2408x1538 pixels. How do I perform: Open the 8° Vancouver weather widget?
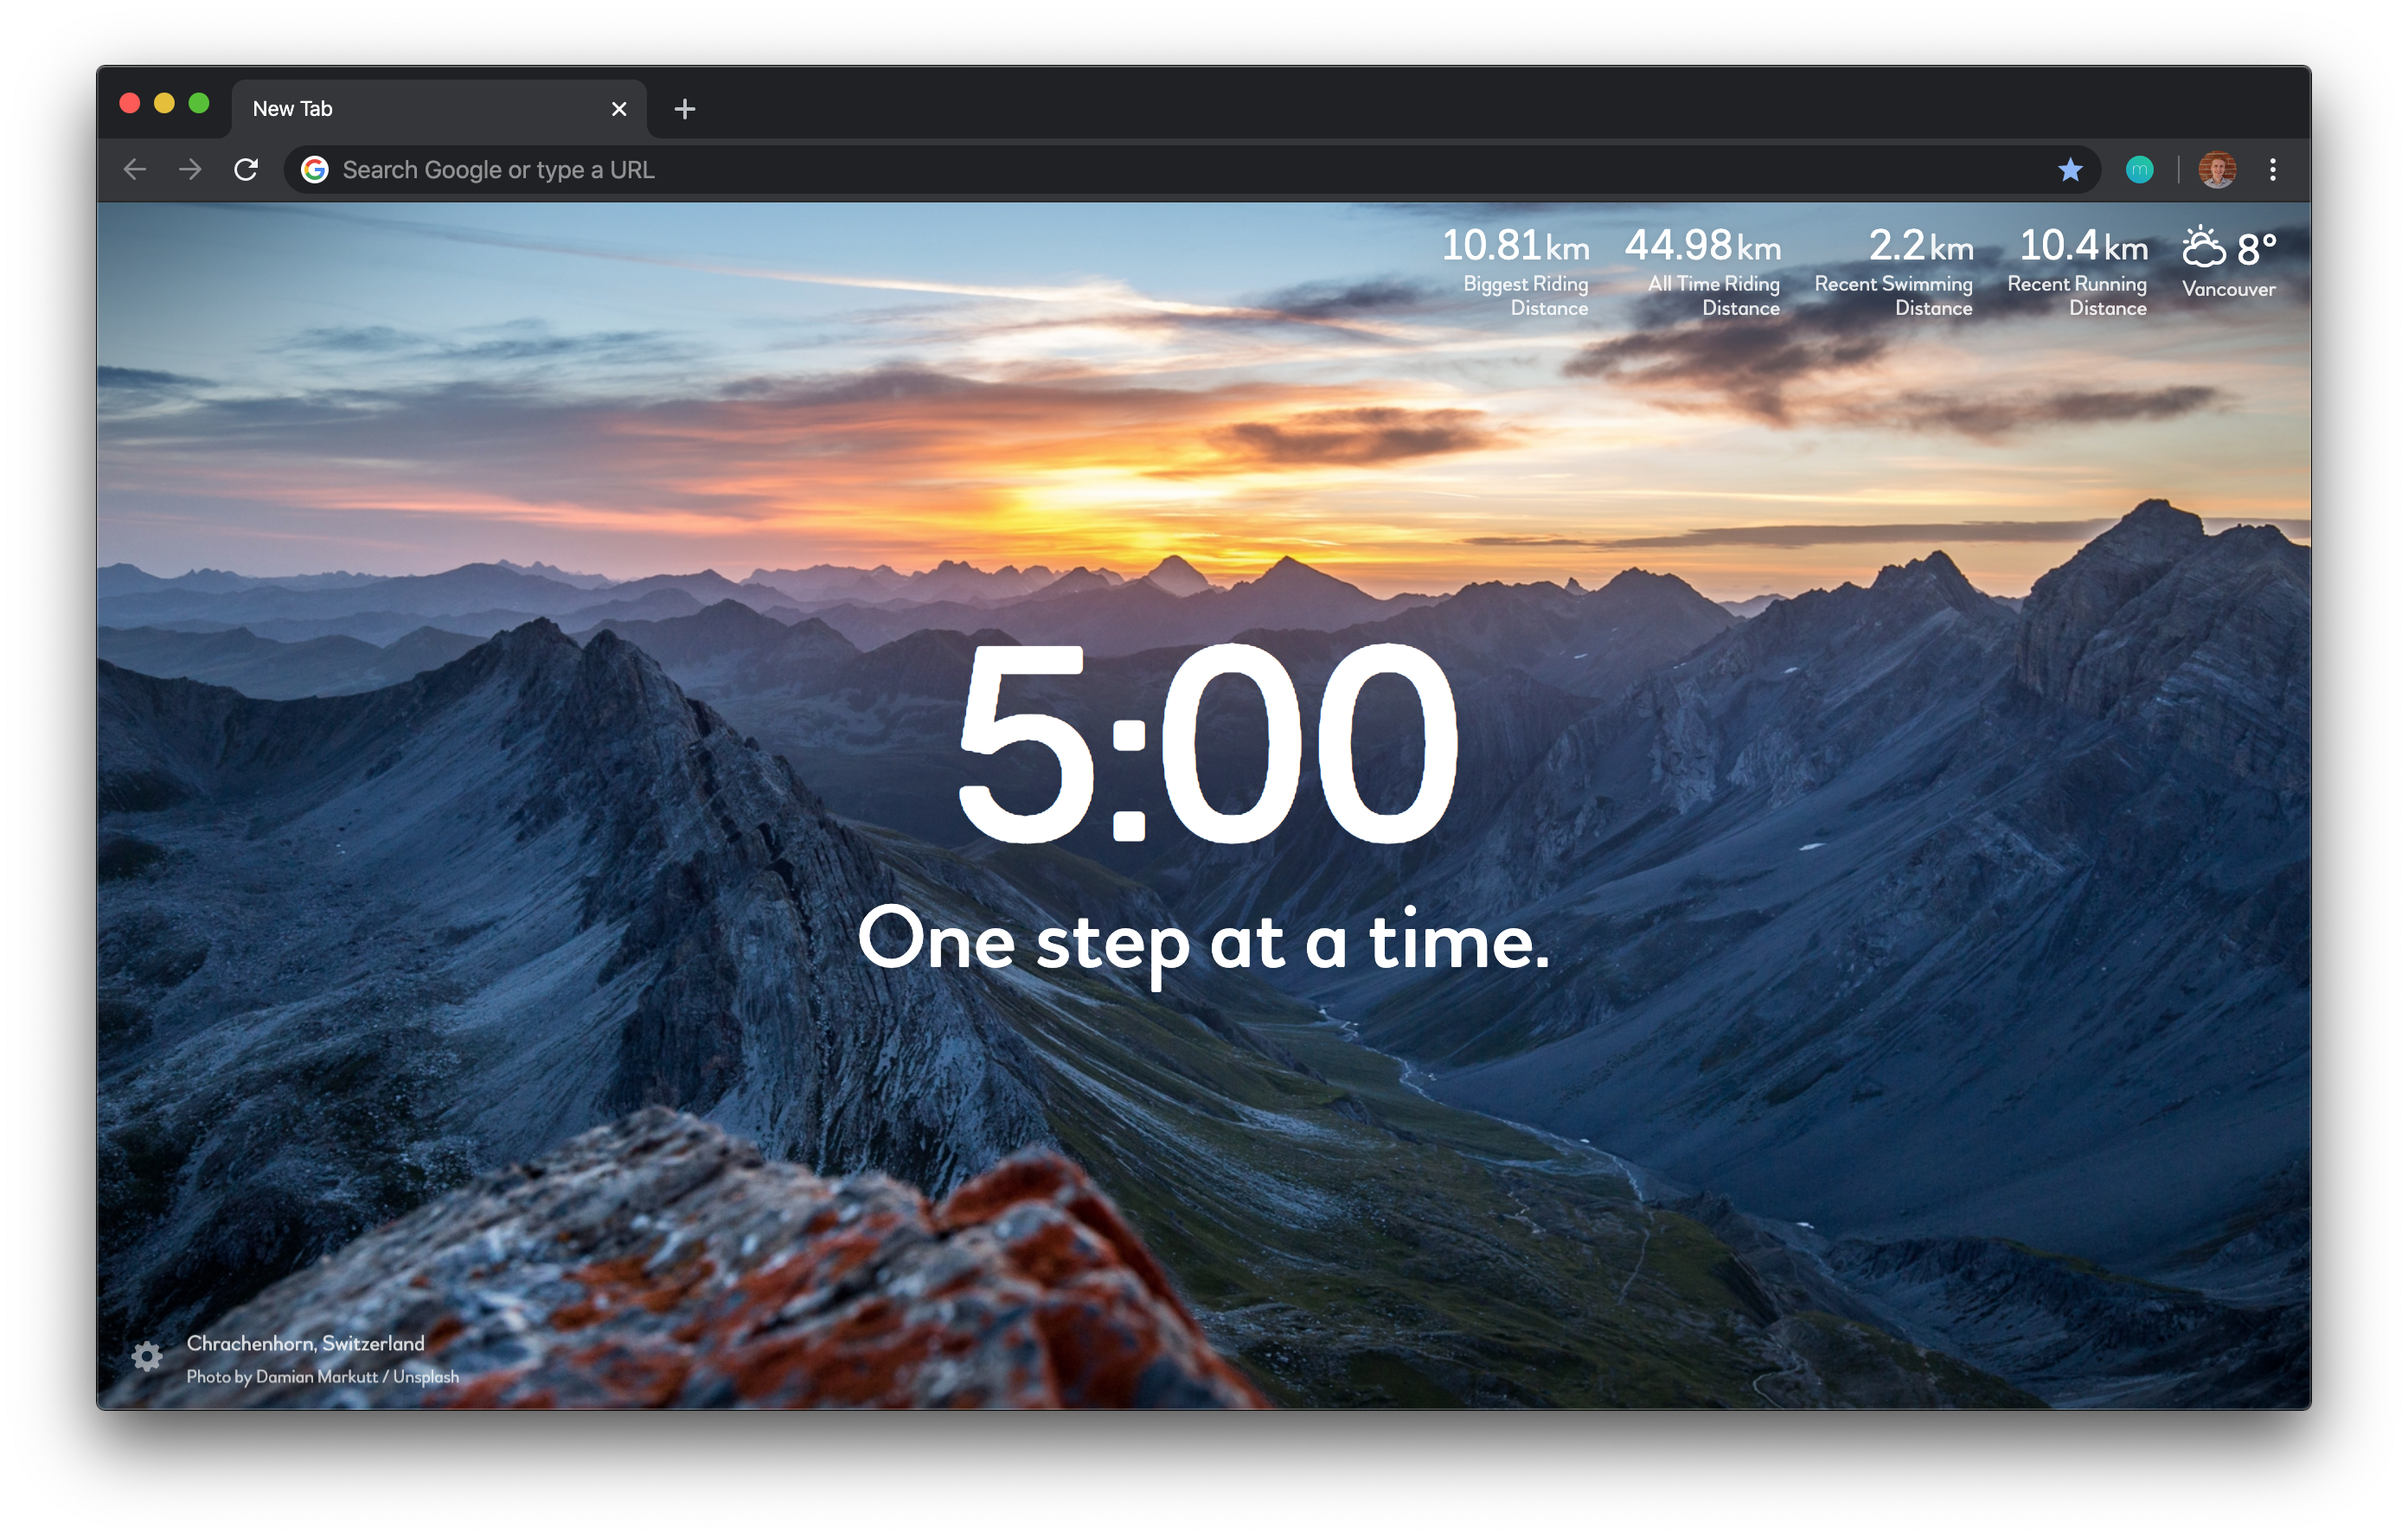2229,262
